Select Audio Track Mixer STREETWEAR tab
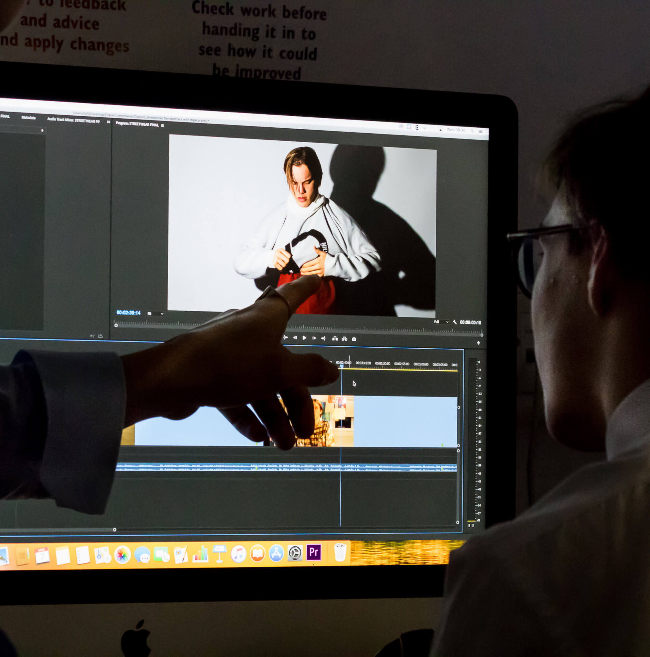Image resolution: width=650 pixels, height=657 pixels. click(73, 120)
